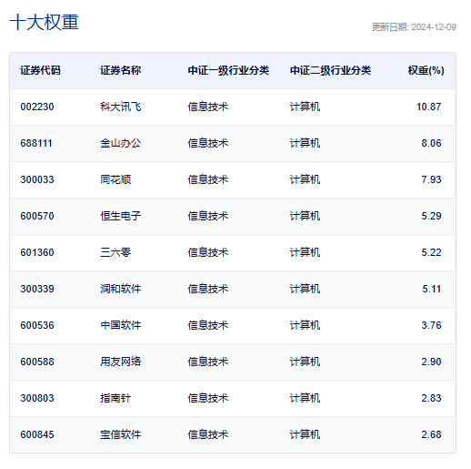Click weight value 2.83
Viewport: 471px width, 469px height.
(431, 398)
